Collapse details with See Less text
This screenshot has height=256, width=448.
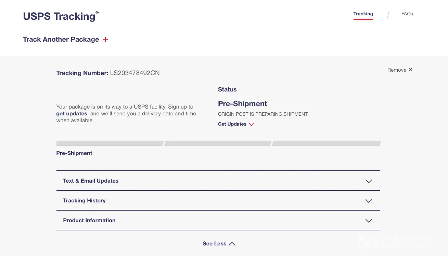(x=214, y=244)
